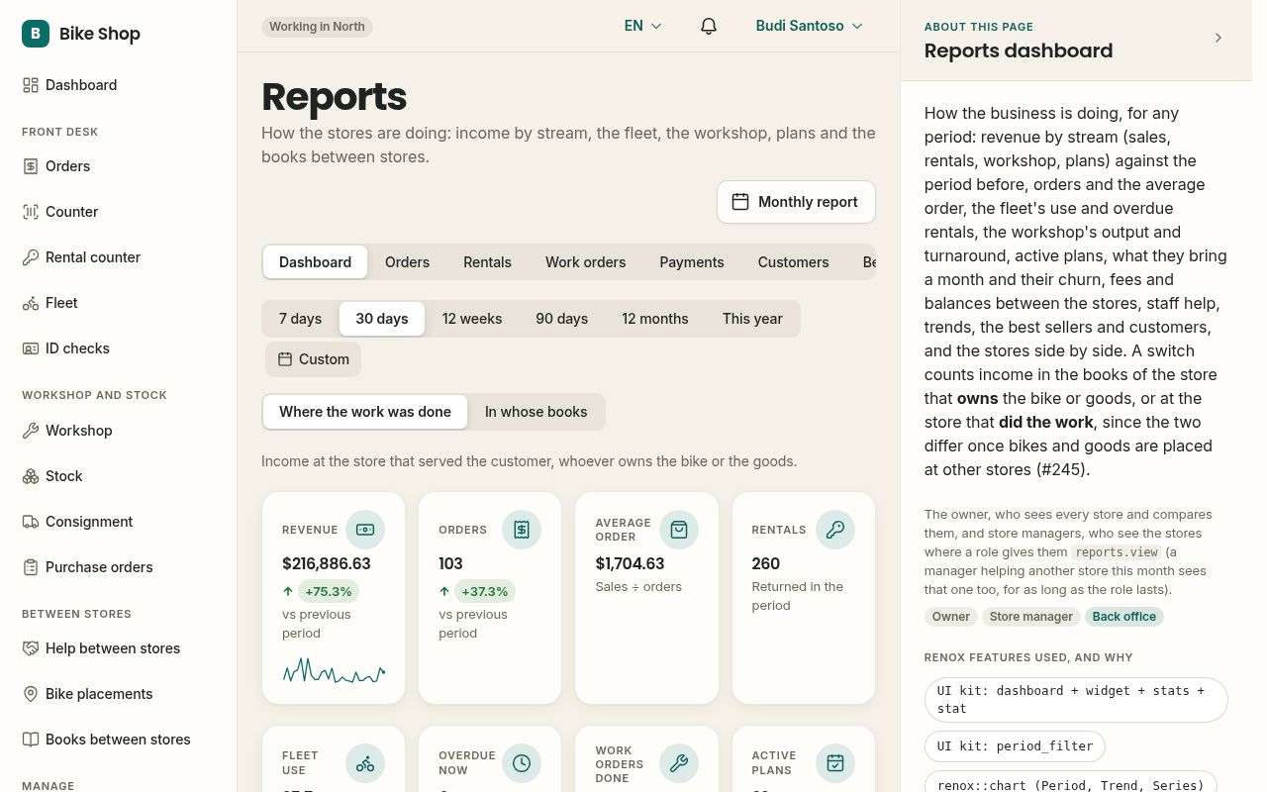Click the Revenue card money icon

[x=365, y=530]
